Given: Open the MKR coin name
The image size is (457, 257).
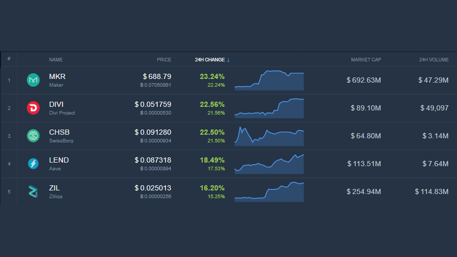Looking at the screenshot, I should click(x=57, y=76).
